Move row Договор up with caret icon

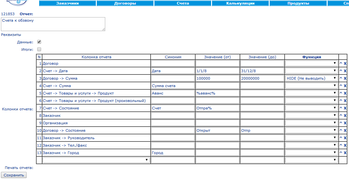point(341,63)
